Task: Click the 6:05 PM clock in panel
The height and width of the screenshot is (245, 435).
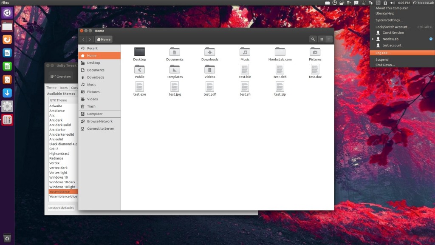Action: (x=404, y=3)
